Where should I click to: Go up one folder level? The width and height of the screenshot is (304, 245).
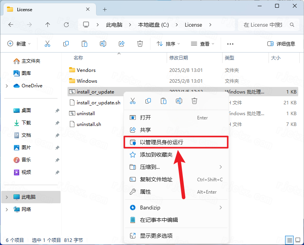coord(48,25)
